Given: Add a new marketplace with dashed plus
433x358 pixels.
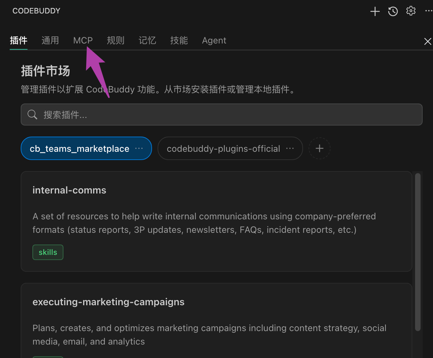Looking at the screenshot, I should (x=319, y=148).
